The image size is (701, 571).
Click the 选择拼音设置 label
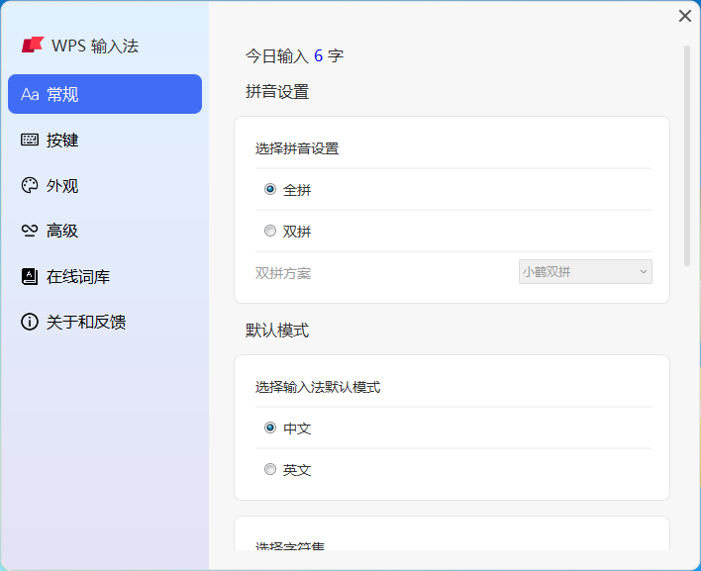[297, 148]
